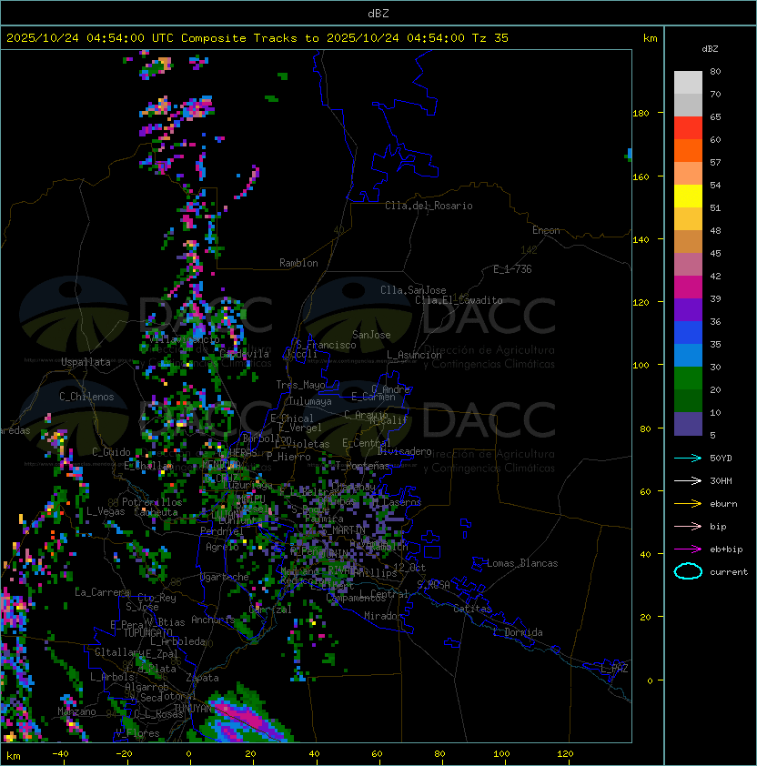757x766 pixels.
Task: Pick the red 65 dBZ color swatch
Action: point(688,127)
